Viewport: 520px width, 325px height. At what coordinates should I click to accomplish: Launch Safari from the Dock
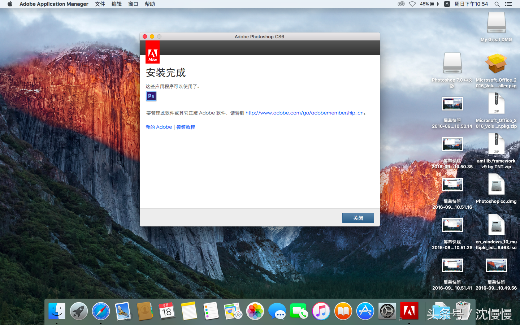[x=101, y=311]
